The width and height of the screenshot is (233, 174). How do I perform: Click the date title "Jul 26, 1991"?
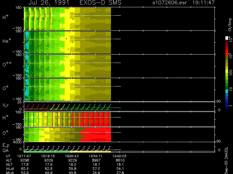[49, 3]
